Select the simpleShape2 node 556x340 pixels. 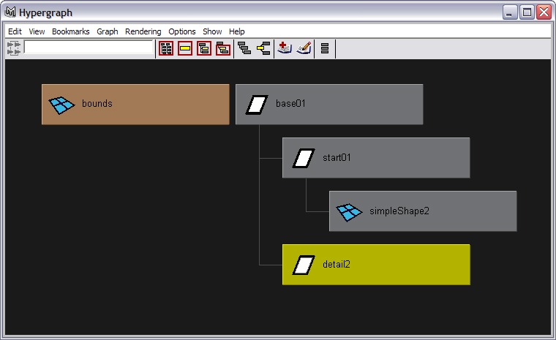click(423, 211)
